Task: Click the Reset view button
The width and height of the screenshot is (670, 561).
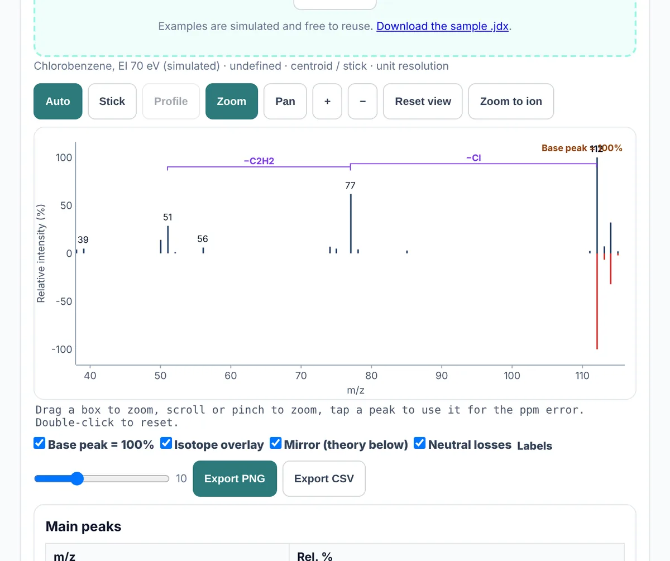Action: click(423, 101)
